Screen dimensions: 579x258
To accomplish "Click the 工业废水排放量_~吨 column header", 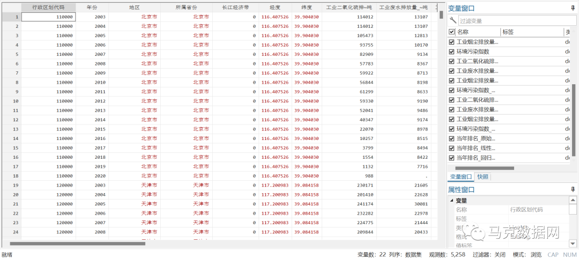I will tap(404, 8).
